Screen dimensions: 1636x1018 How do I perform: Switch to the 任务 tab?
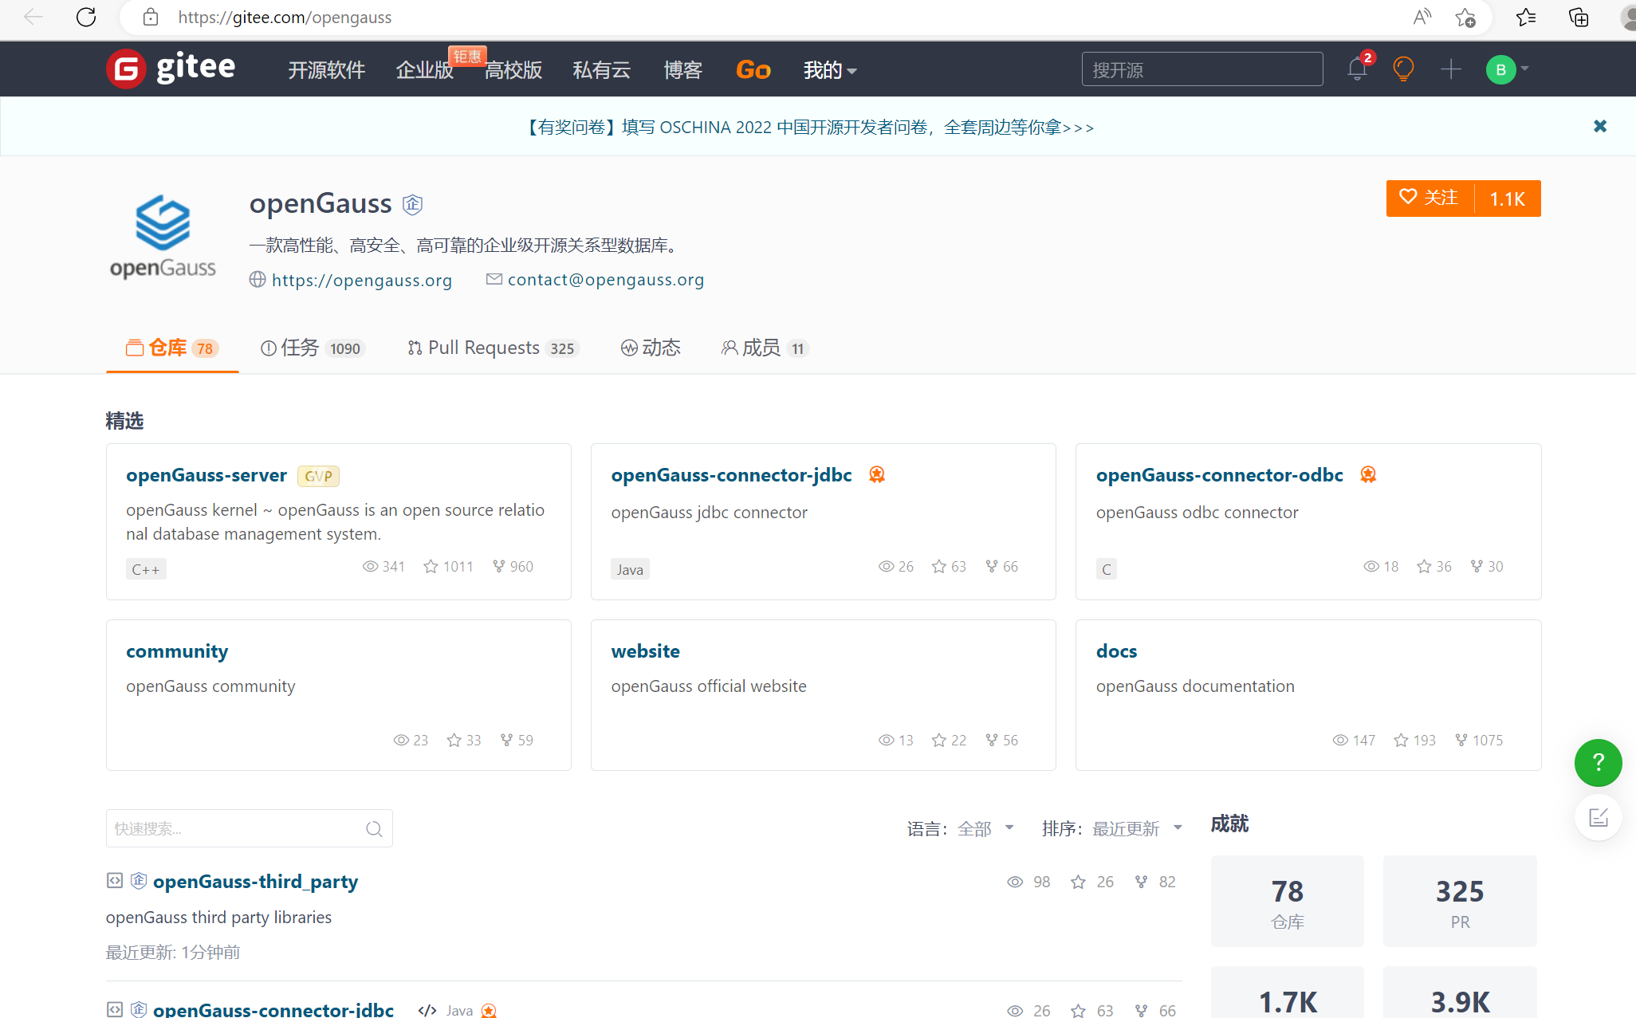pos(313,348)
